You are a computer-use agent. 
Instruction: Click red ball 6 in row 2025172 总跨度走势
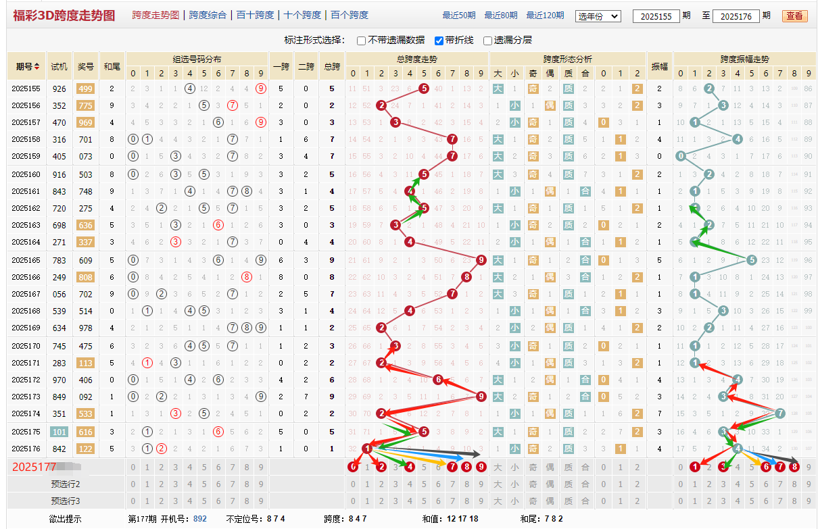(438, 380)
